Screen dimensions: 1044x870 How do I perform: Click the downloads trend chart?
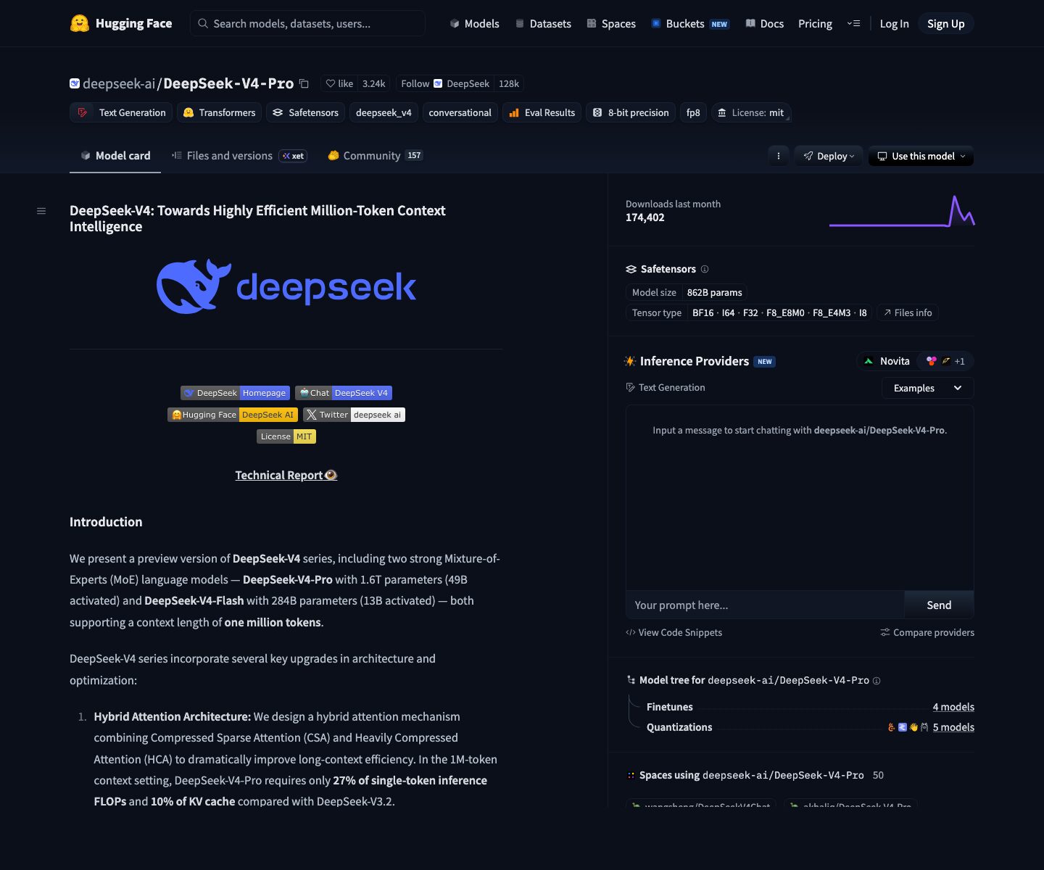(x=902, y=211)
